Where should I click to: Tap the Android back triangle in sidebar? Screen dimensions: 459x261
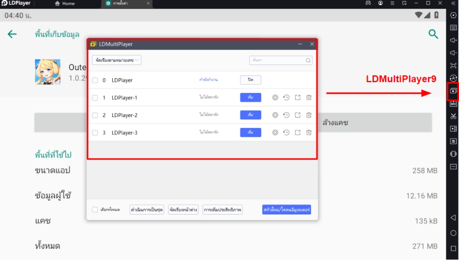coord(453,218)
